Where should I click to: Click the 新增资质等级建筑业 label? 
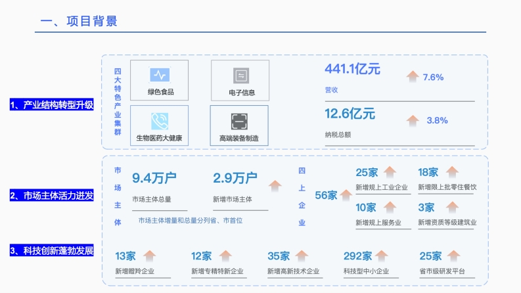tap(447, 223)
